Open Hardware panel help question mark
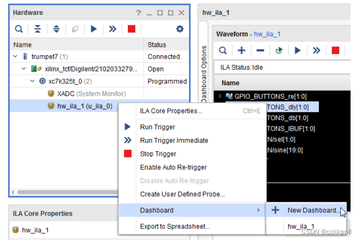The height and width of the screenshot is (240, 359). 138,12
